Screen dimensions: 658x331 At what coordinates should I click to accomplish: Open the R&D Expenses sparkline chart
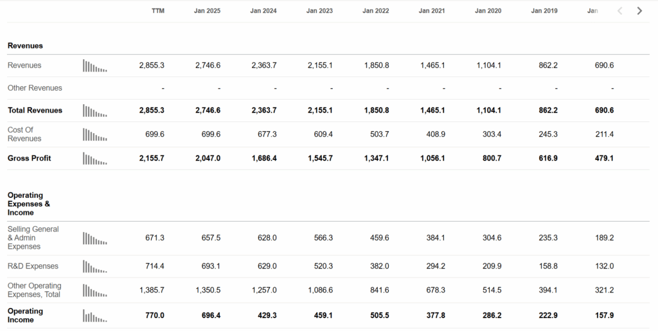[95, 266]
